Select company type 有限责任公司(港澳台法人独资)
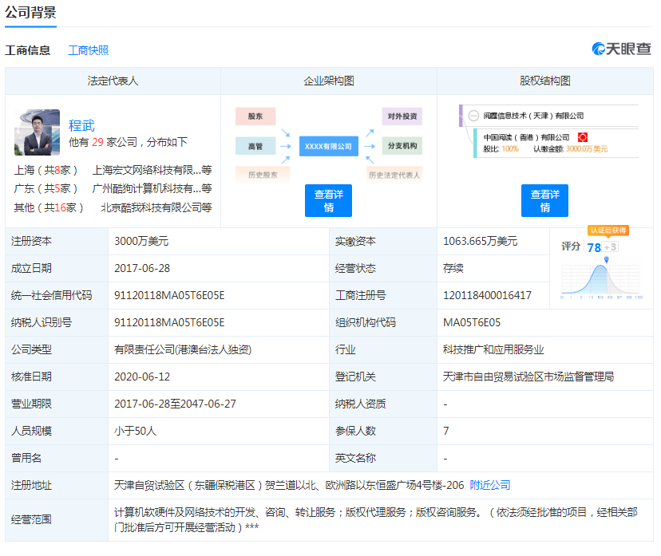661x556 pixels. [183, 349]
